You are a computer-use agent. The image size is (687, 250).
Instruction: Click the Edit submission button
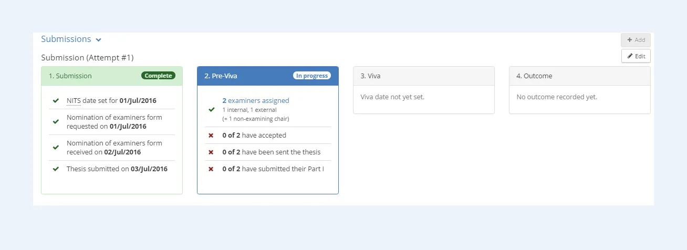636,56
